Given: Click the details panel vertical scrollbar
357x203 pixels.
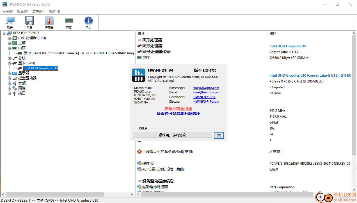Looking at the screenshot, I should (354, 95).
